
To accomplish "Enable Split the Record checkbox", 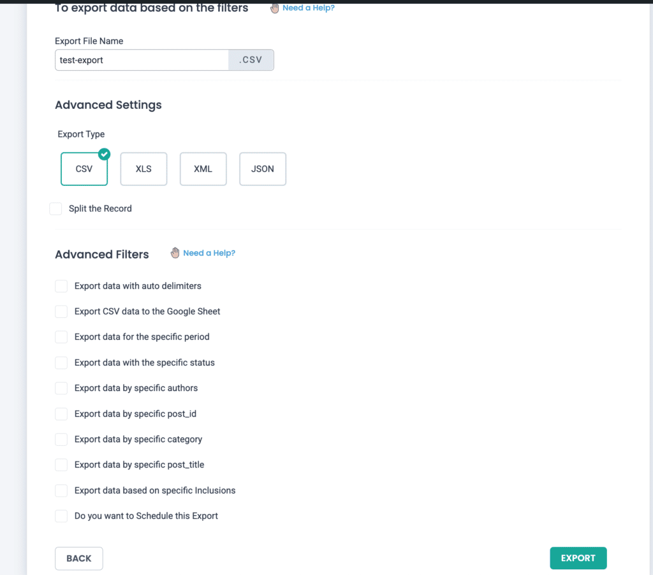I will pyautogui.click(x=56, y=209).
